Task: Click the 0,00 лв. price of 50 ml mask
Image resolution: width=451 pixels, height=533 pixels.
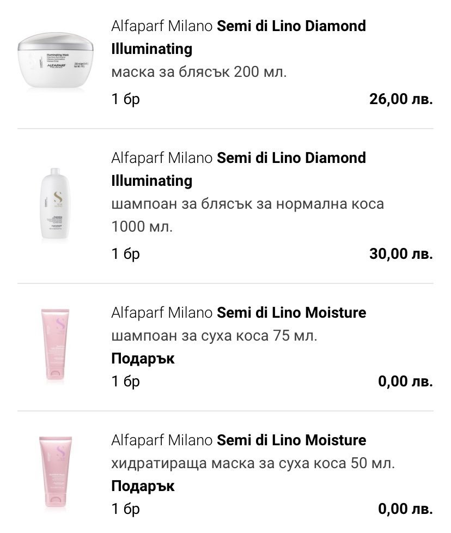Action: click(405, 509)
